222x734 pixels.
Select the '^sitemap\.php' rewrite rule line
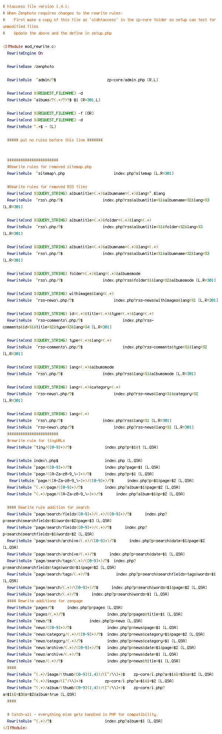point(90,173)
